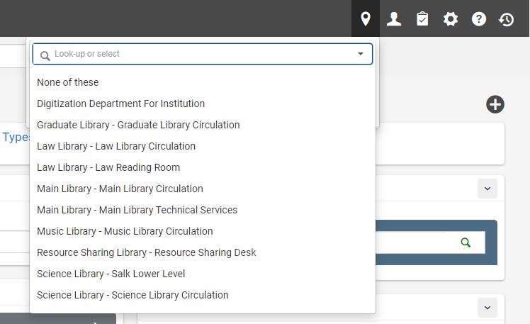
Task: Select Main Library Technical Services
Action: point(137,210)
